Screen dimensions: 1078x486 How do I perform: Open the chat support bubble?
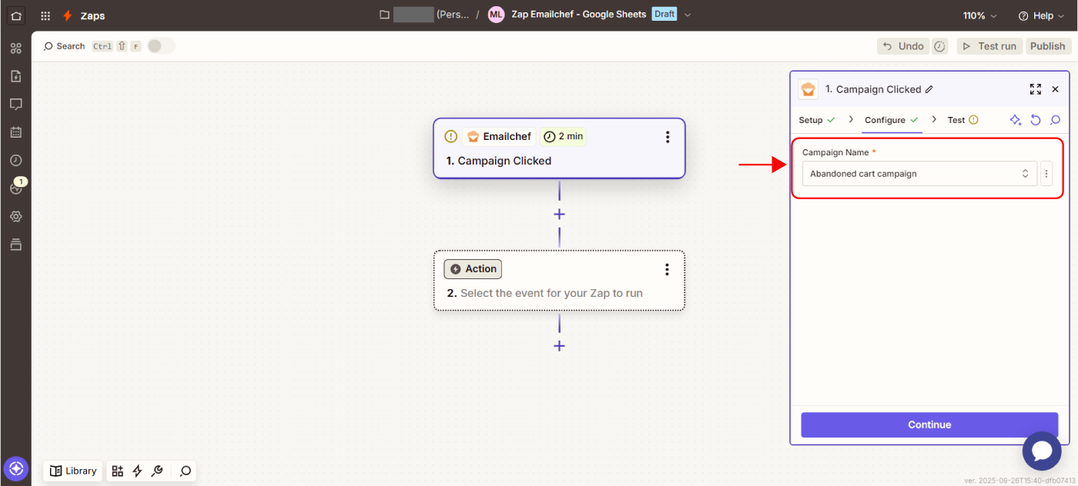(x=1041, y=451)
